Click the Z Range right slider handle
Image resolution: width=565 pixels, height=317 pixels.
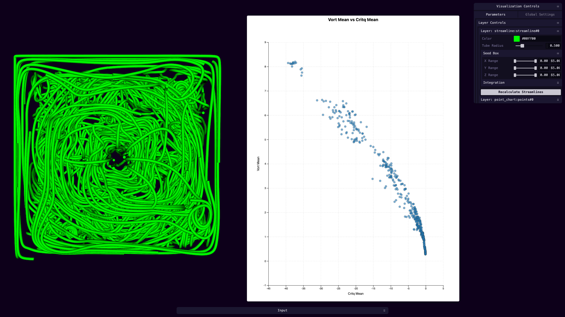(536, 75)
